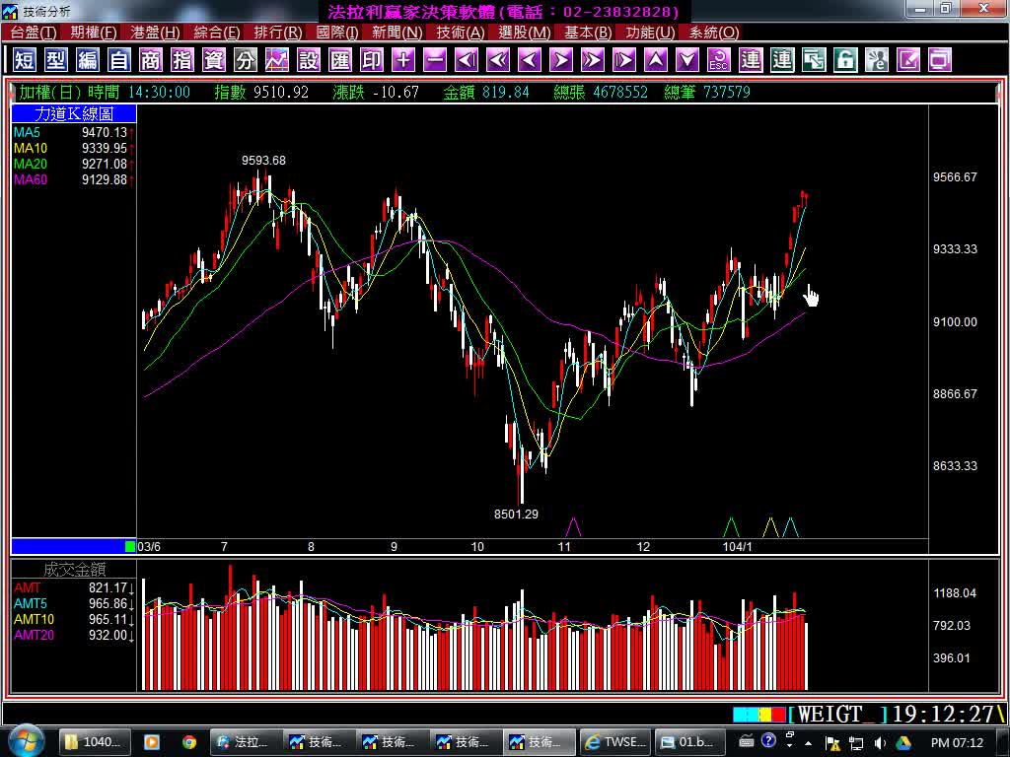Click the person with e icon
Image resolution: width=1010 pixels, height=757 pixels.
[877, 60]
